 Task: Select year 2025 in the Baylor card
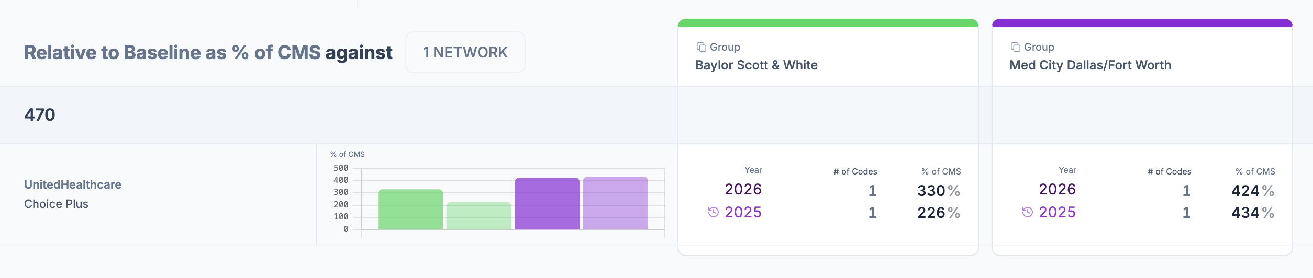(743, 212)
